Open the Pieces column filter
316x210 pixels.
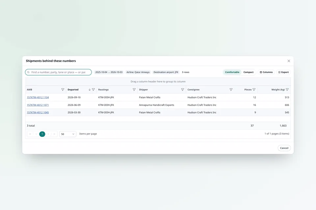254,90
